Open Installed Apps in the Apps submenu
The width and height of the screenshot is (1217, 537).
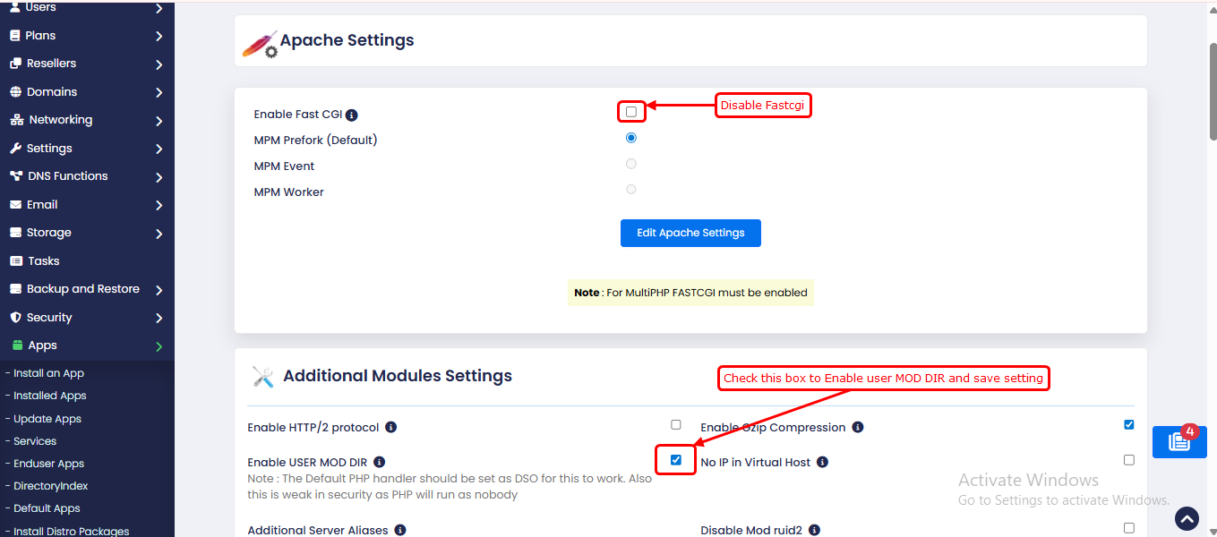(50, 396)
